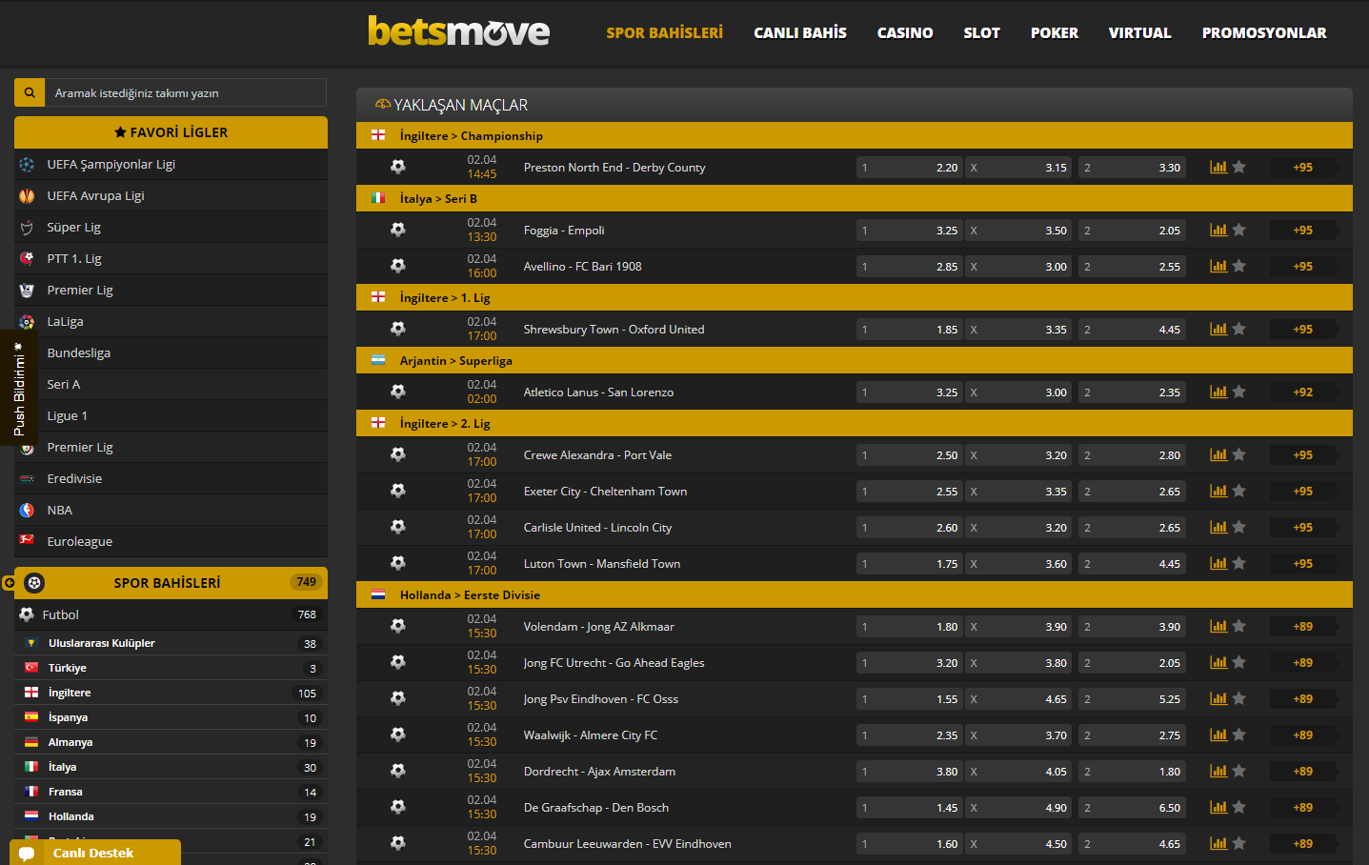Open the VIRTUAL menu item

coord(1140,32)
